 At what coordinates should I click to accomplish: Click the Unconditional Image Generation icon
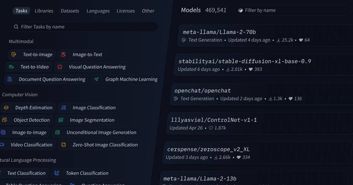tap(57, 132)
